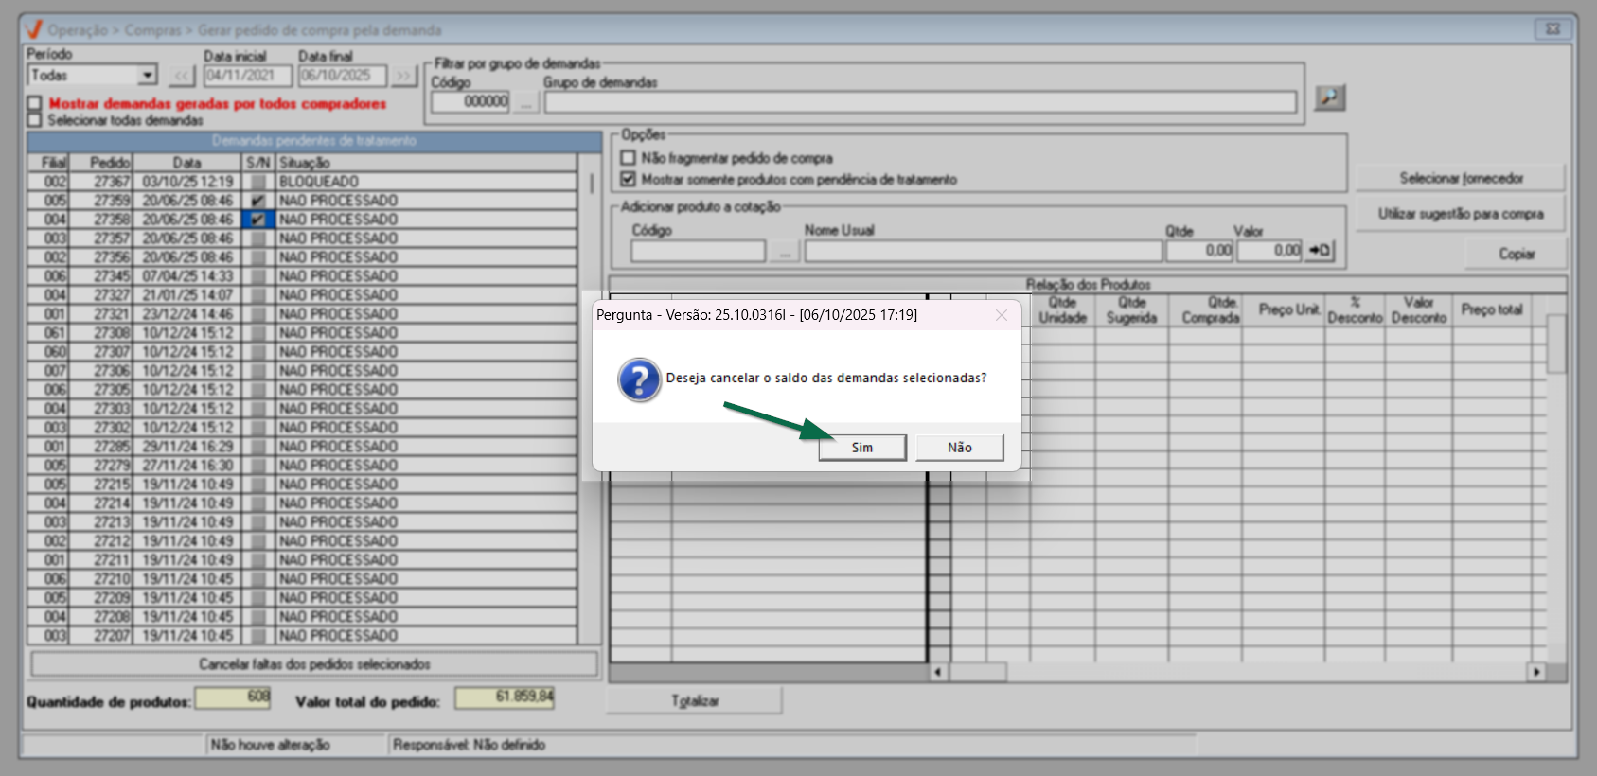Open the Código group lookup ellipsis button
Screen dimensions: 1597x776
(526, 102)
